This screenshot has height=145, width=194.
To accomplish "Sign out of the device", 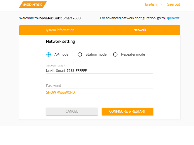I will pyautogui.click(x=174, y=4).
